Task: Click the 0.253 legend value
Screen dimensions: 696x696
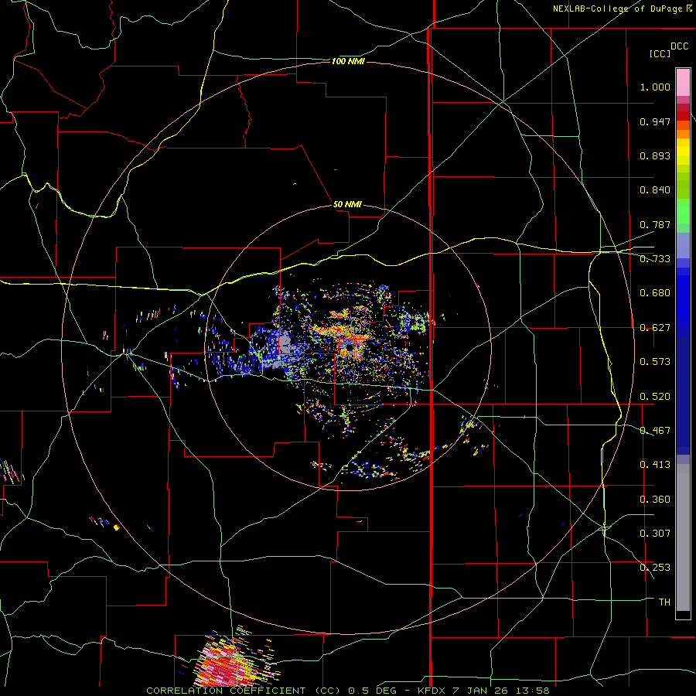Action: click(655, 568)
